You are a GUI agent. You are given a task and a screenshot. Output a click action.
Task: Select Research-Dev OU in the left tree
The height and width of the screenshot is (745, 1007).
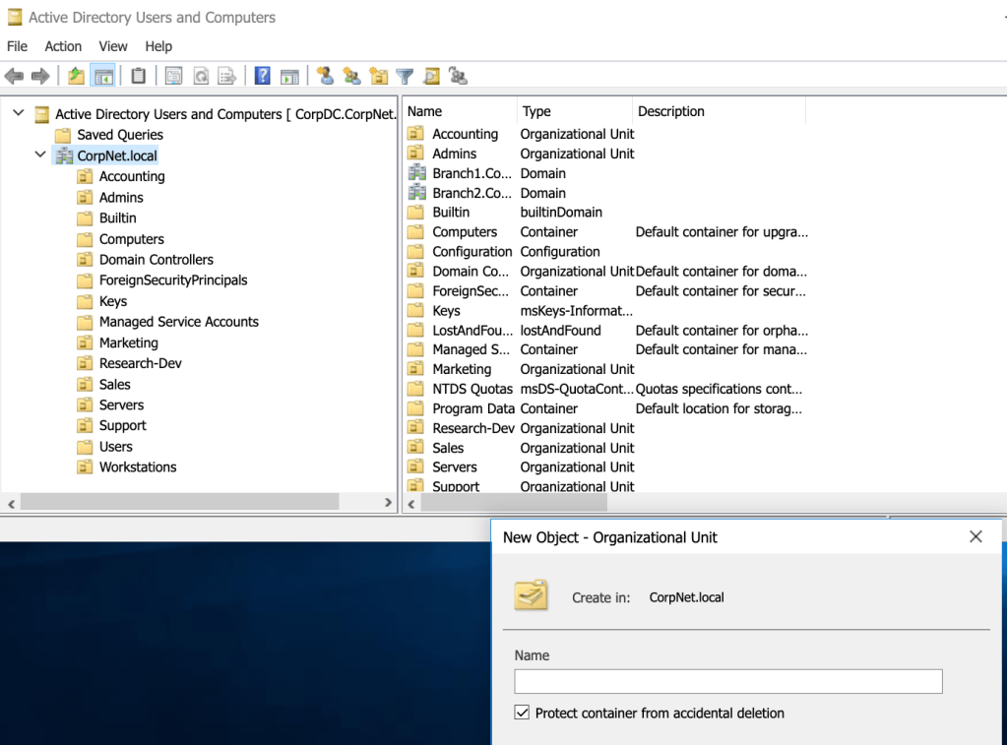click(140, 363)
